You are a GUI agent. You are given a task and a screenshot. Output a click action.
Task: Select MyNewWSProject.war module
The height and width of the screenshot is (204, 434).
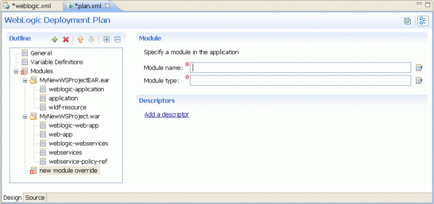pos(70,116)
